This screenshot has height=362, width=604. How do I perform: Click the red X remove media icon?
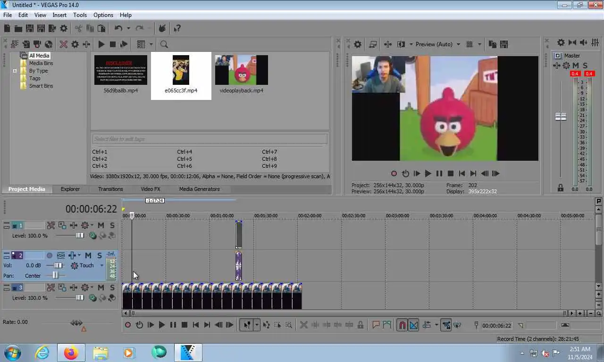pyautogui.click(x=64, y=44)
